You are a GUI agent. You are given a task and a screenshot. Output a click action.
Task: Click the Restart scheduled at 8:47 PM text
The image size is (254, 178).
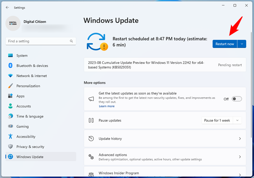click(160, 42)
